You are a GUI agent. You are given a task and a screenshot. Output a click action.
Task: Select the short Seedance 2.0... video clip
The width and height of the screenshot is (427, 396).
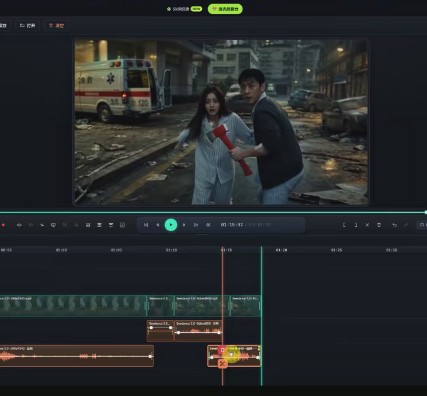[x=161, y=306]
